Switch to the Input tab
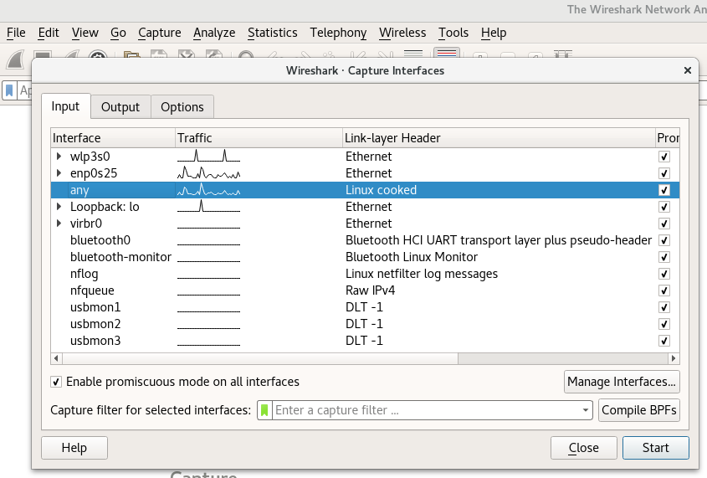The image size is (707, 478). 65,106
